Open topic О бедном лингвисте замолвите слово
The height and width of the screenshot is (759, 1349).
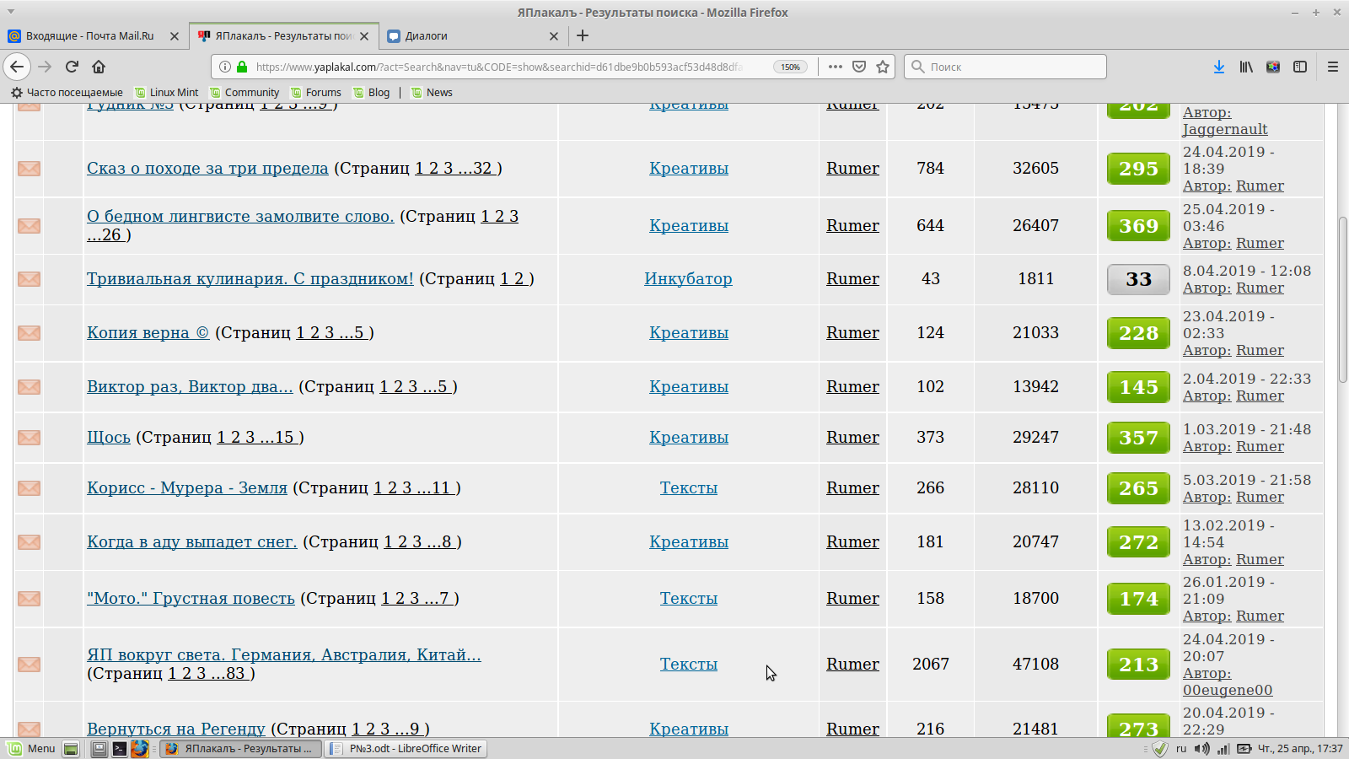[240, 216]
